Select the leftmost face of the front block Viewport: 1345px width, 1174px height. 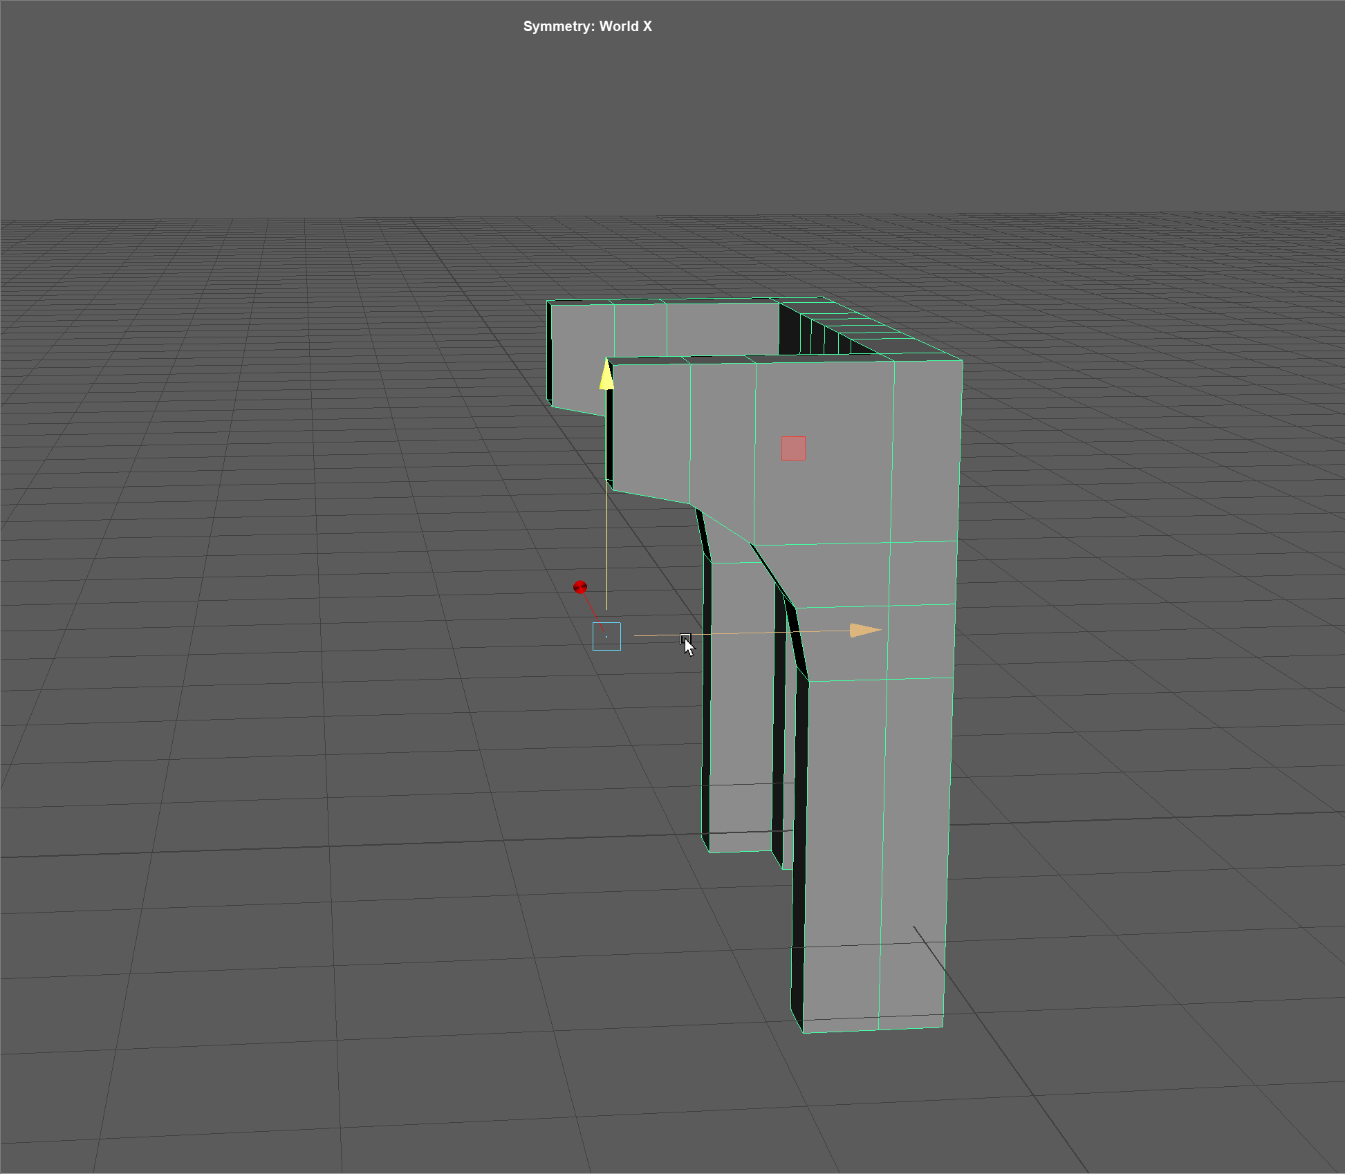(x=650, y=429)
